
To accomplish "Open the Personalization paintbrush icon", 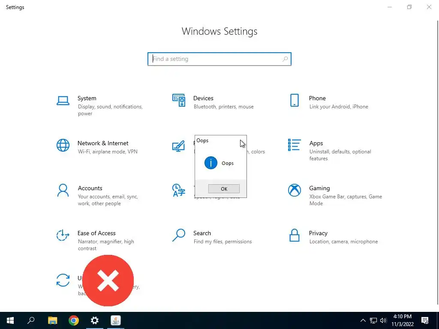I will (178, 146).
